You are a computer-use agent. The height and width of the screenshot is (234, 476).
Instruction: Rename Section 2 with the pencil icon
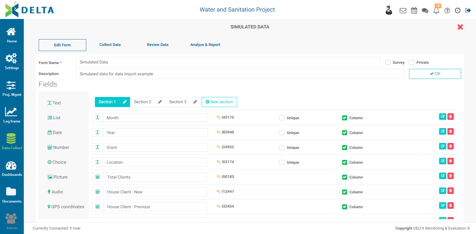coord(160,102)
